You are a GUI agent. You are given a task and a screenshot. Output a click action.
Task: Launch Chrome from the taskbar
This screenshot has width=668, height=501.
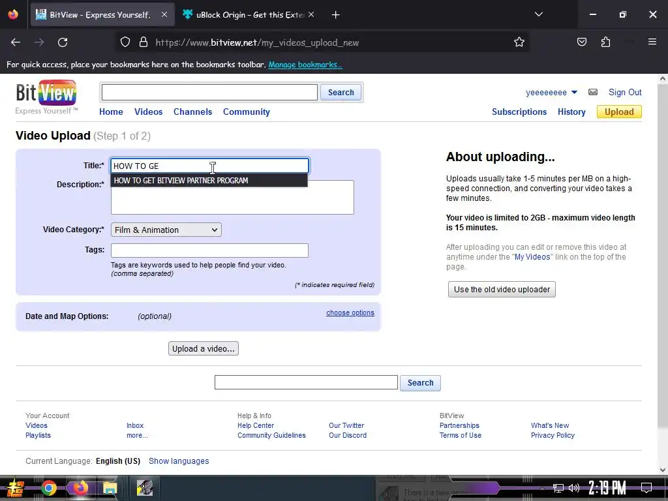coord(49,488)
